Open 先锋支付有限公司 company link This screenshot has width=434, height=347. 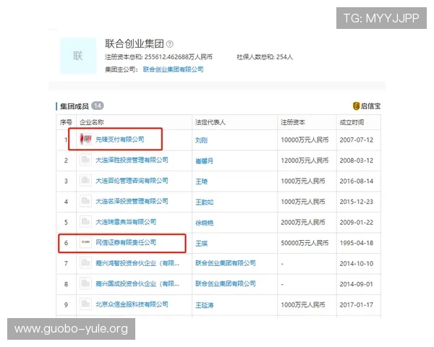click(120, 140)
